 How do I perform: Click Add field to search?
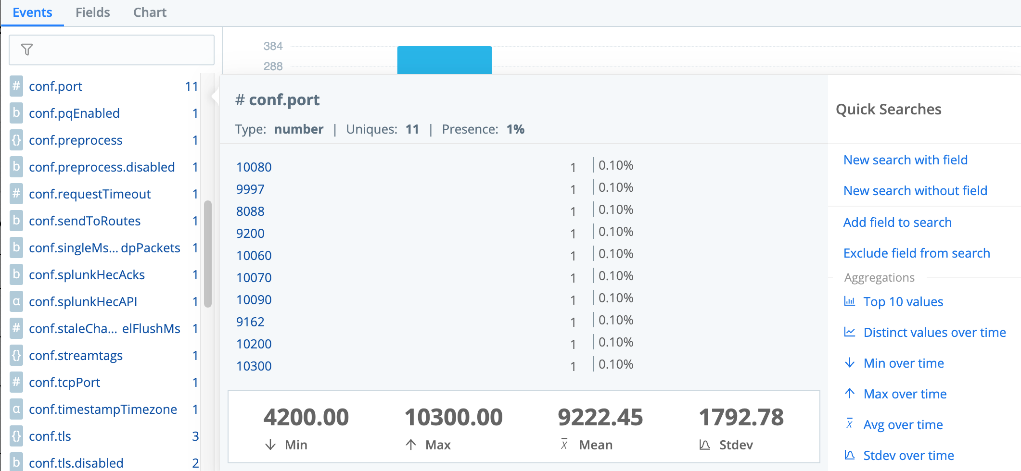[897, 222]
